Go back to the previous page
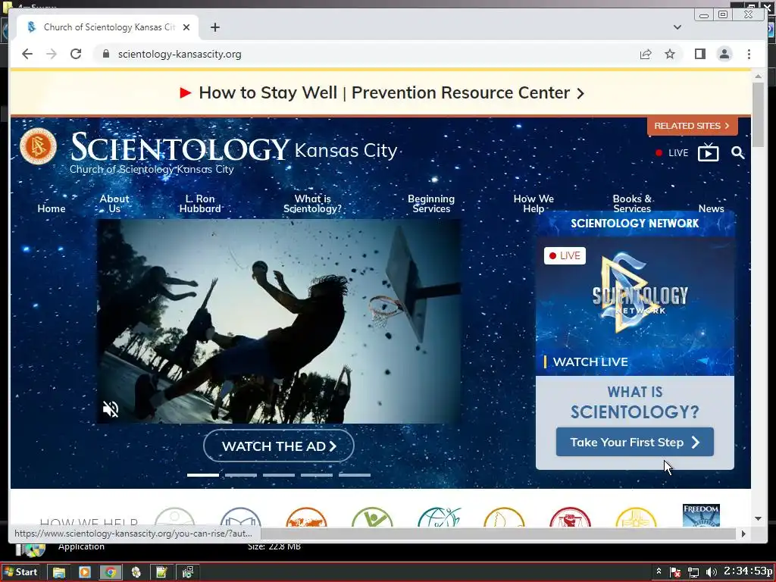The width and height of the screenshot is (776, 582). (x=27, y=54)
